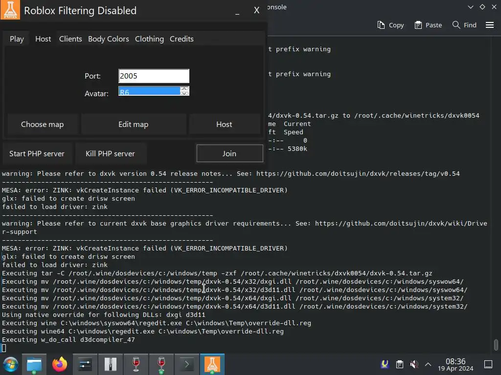The width and height of the screenshot is (501, 375).
Task: Open the Body Colors tab
Action: 108,39
